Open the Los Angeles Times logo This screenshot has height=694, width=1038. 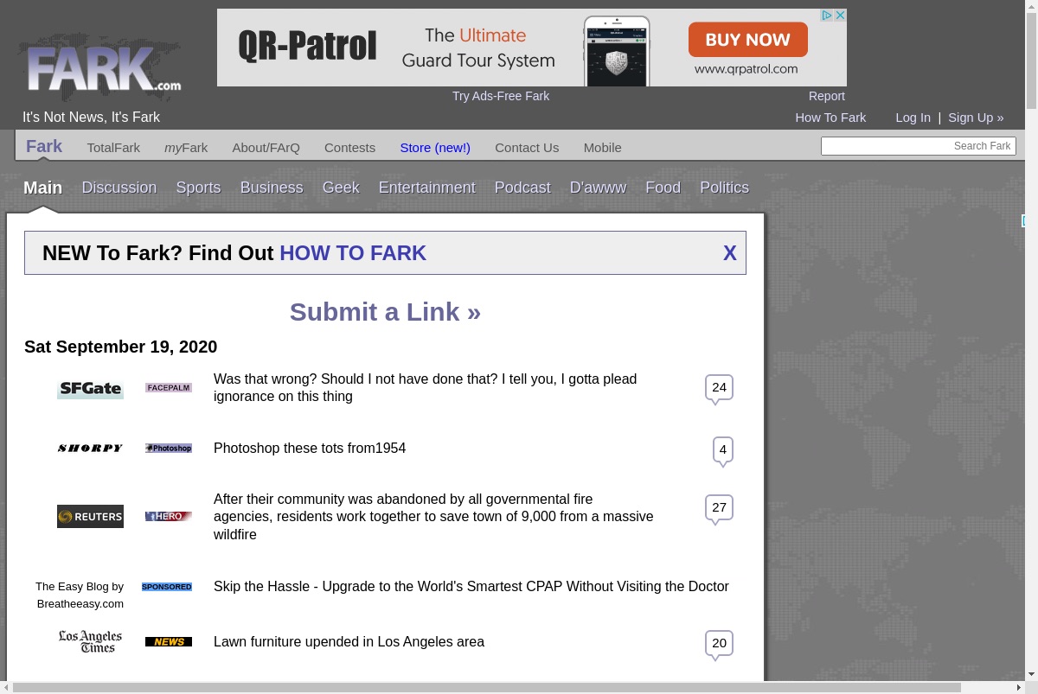[x=90, y=641]
